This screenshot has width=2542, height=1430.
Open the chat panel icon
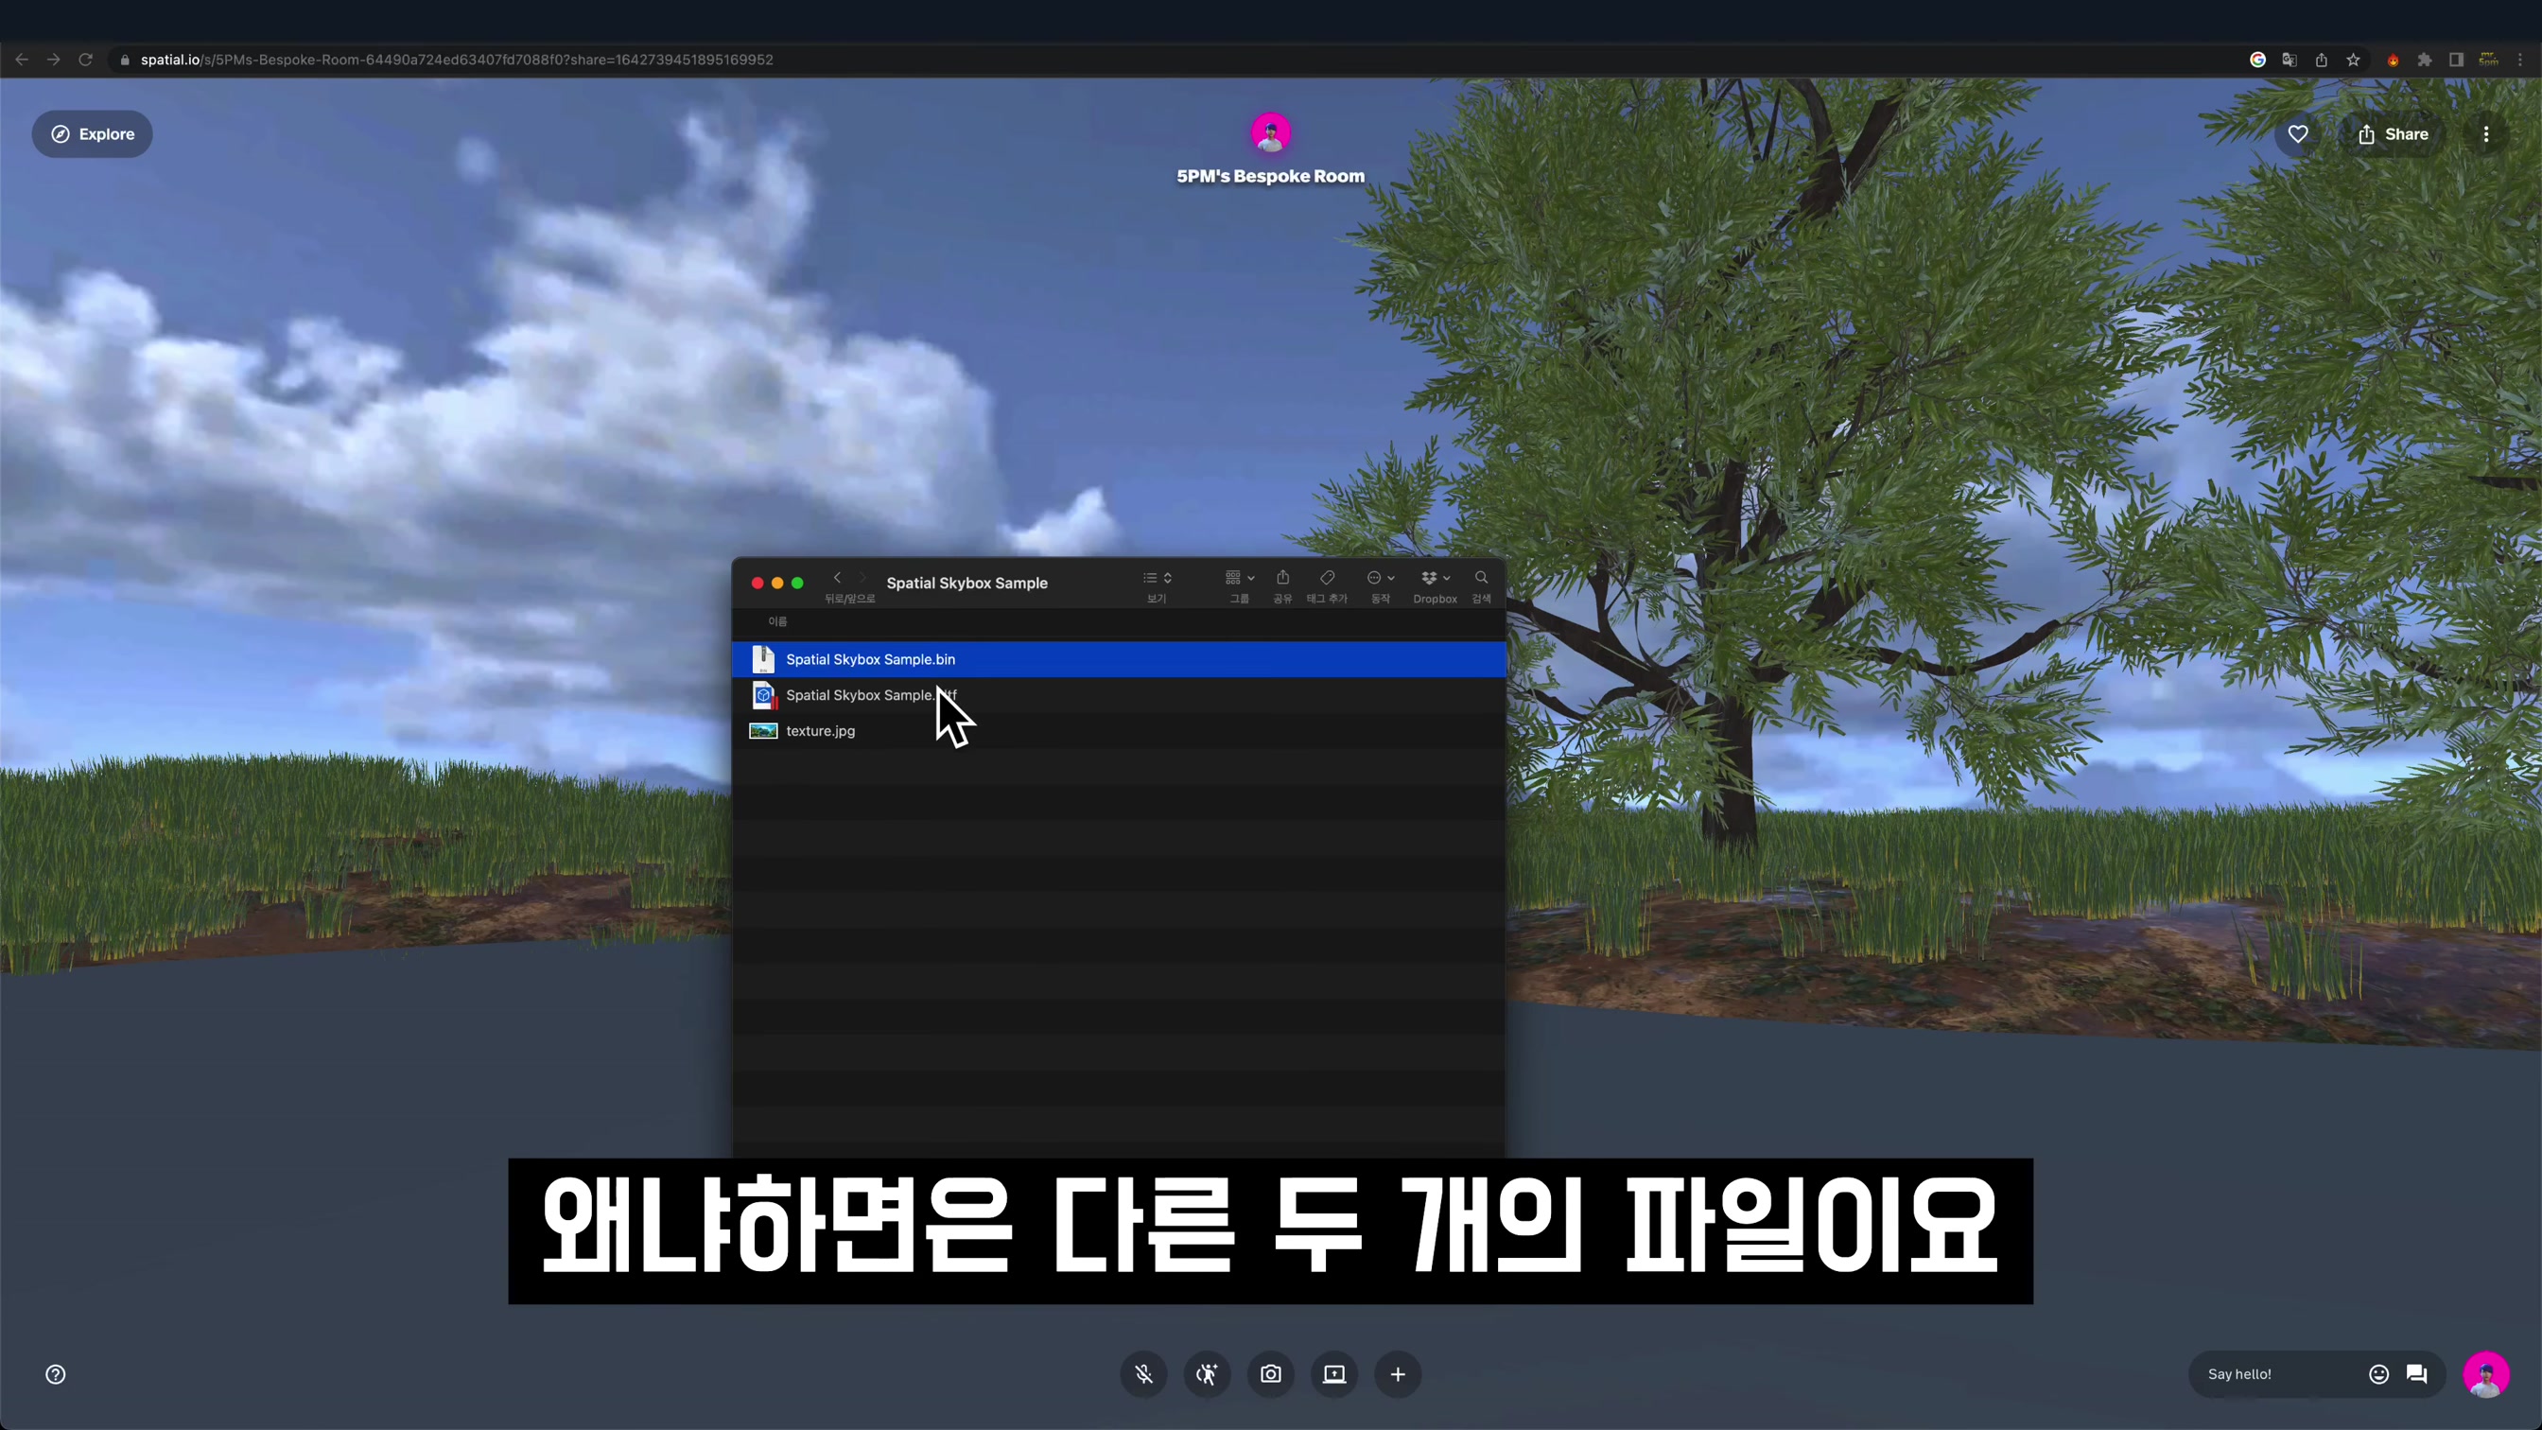coord(2416,1374)
